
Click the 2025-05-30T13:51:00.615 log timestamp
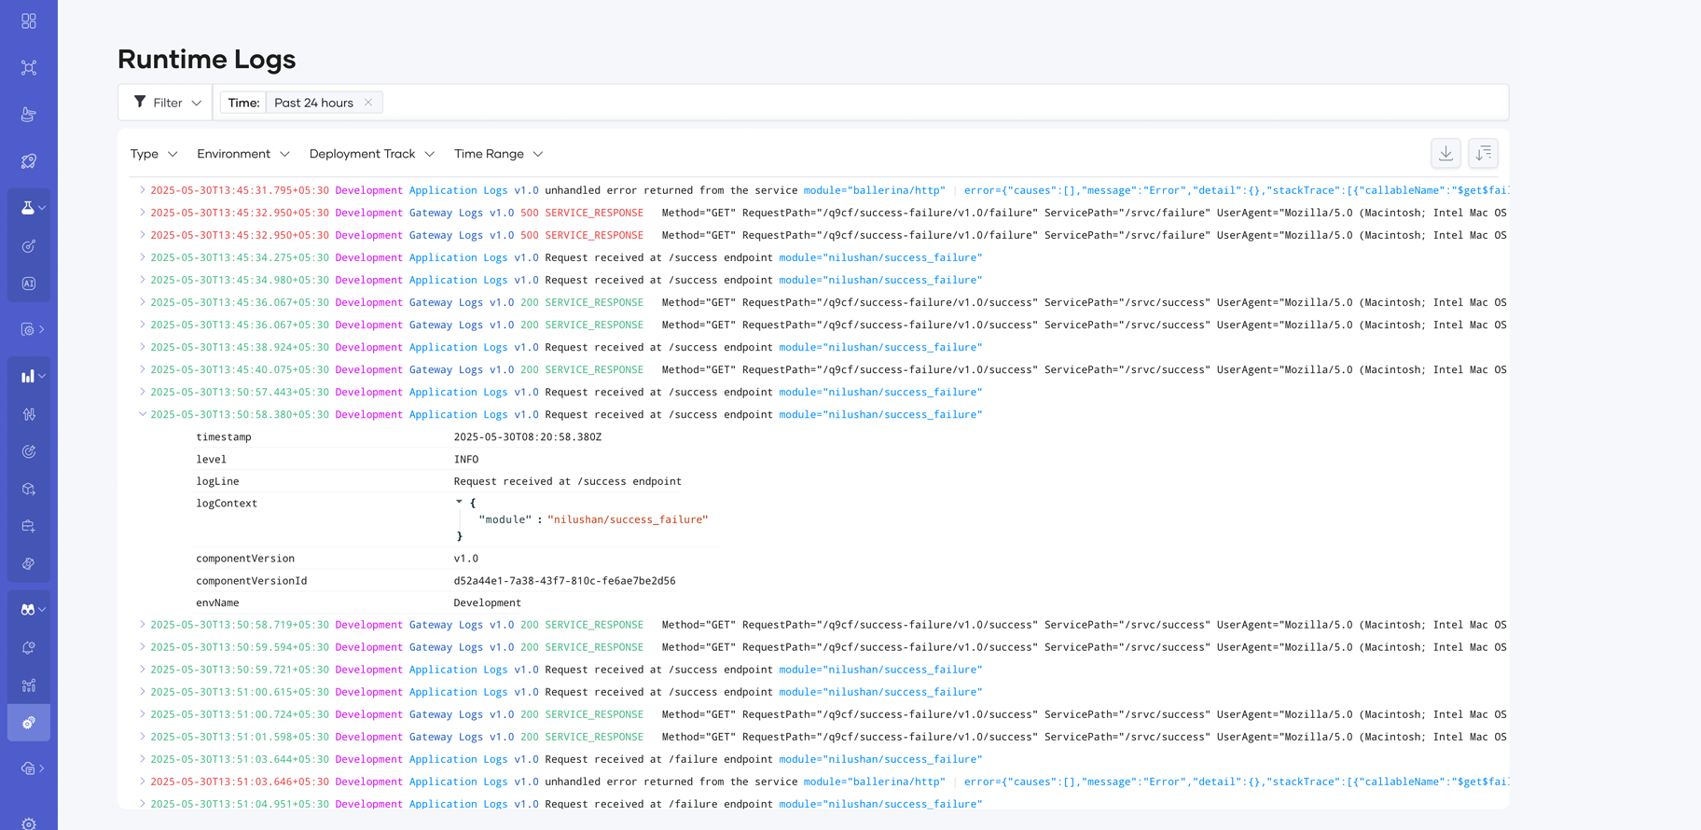pyautogui.click(x=240, y=692)
